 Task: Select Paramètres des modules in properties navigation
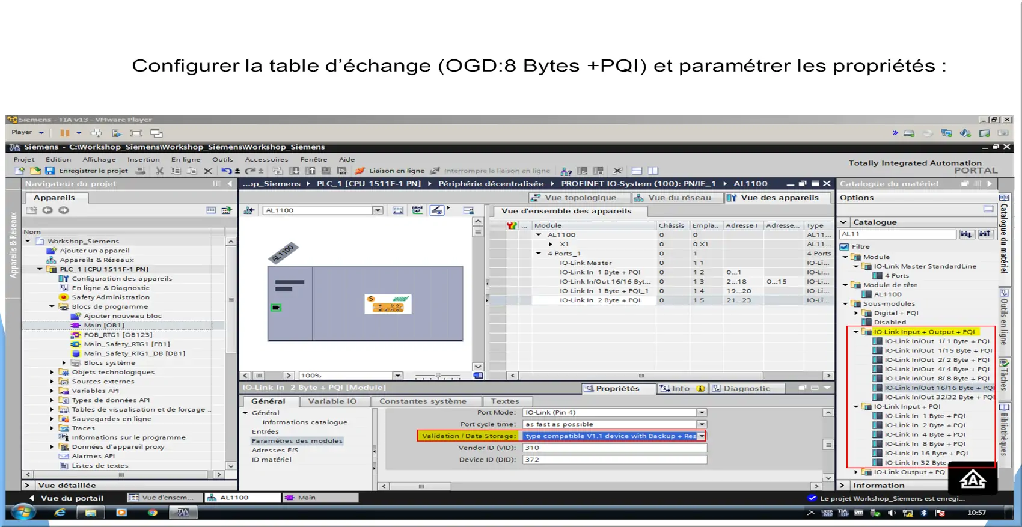pos(297,441)
